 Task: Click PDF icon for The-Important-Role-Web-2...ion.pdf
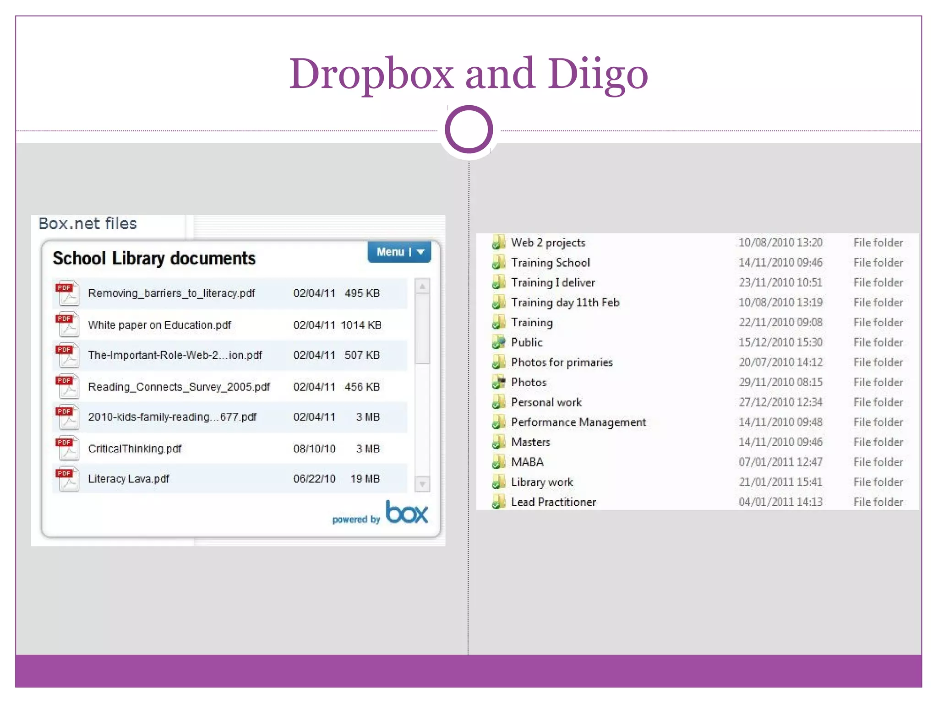67,355
